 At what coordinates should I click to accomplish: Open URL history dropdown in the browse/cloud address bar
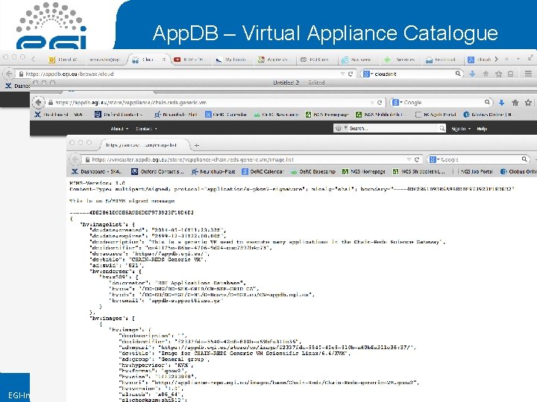[342, 74]
